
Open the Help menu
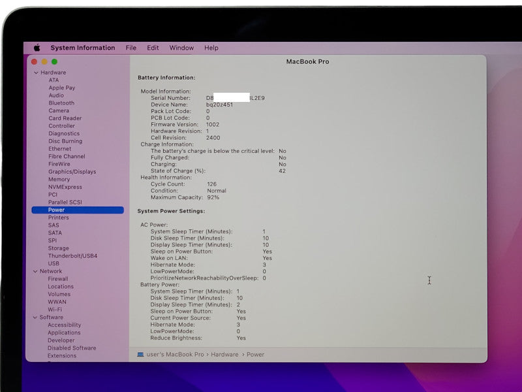tap(211, 48)
